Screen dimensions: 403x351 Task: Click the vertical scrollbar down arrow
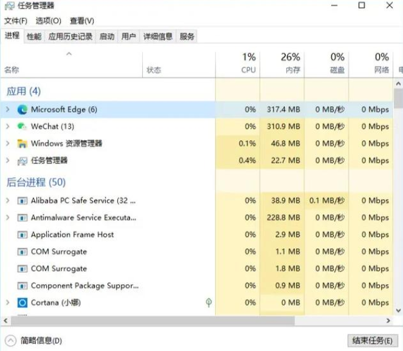(398, 310)
